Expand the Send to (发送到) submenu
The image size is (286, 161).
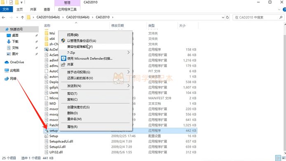[96, 86]
